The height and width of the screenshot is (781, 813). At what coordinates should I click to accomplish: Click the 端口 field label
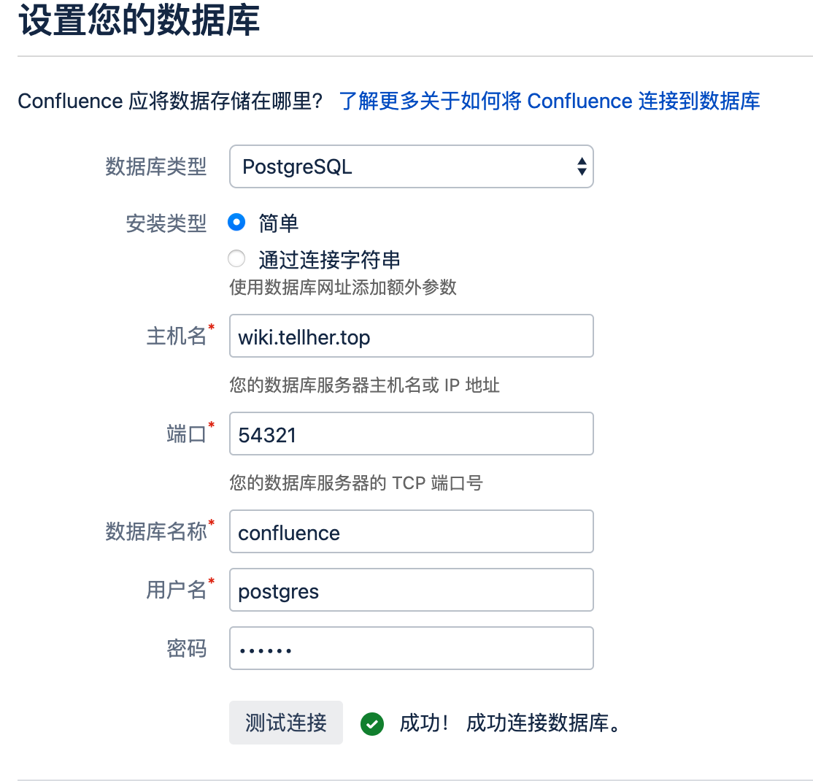[x=187, y=434]
